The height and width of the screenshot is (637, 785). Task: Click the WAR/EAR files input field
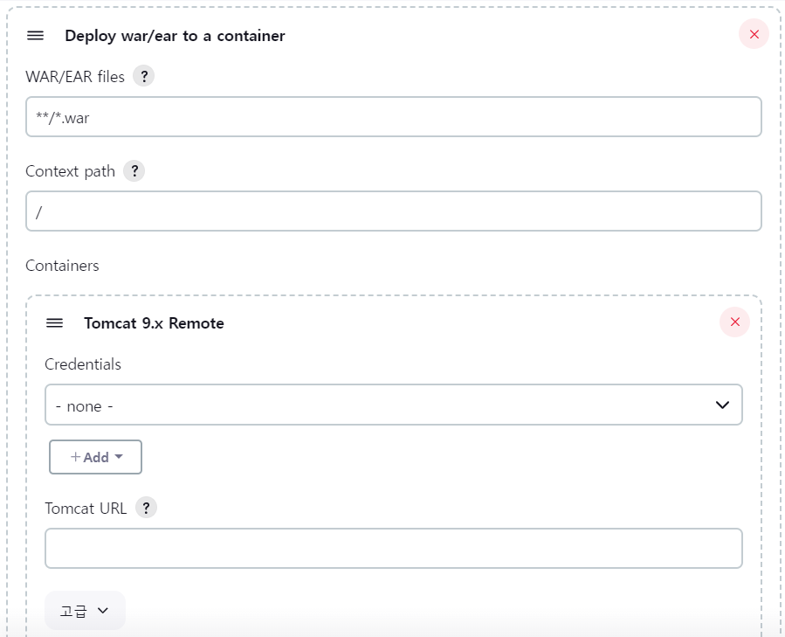[x=394, y=117]
